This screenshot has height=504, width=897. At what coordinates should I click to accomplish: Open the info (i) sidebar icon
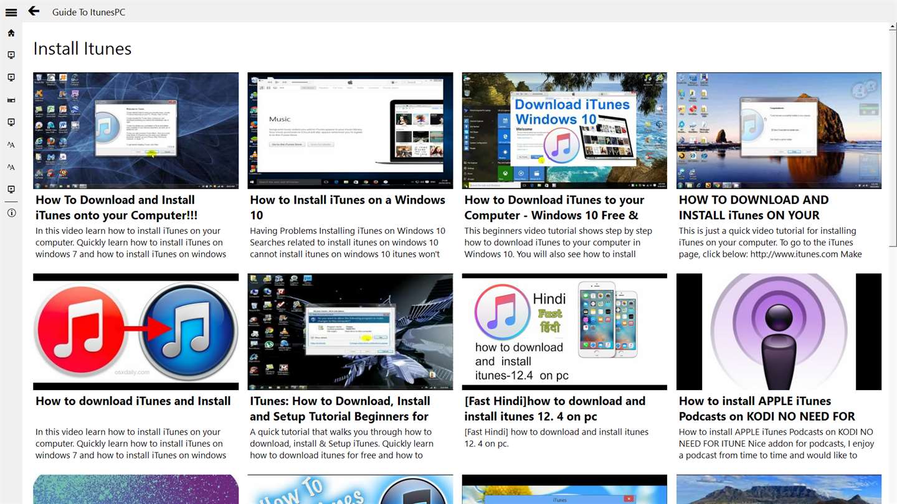[x=11, y=213]
